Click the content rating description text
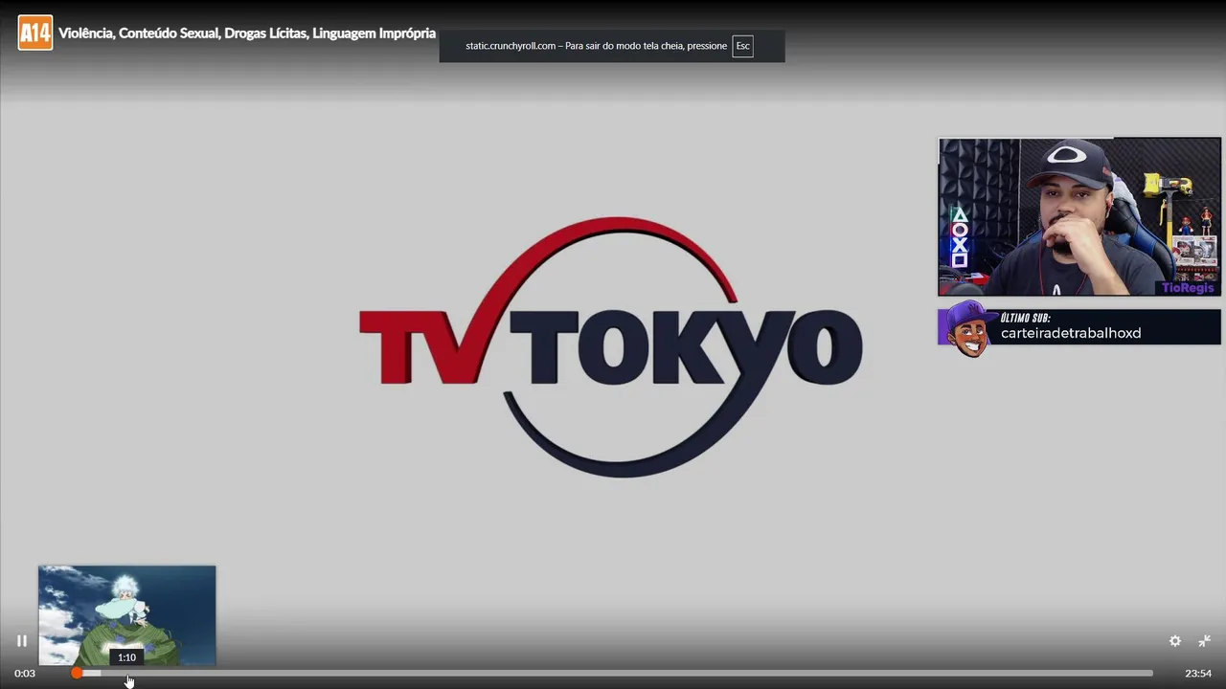The width and height of the screenshot is (1226, 689). coord(247,33)
